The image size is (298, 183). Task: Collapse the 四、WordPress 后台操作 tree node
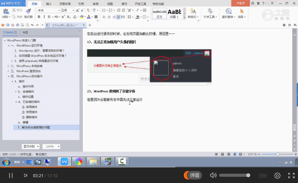click(9, 76)
